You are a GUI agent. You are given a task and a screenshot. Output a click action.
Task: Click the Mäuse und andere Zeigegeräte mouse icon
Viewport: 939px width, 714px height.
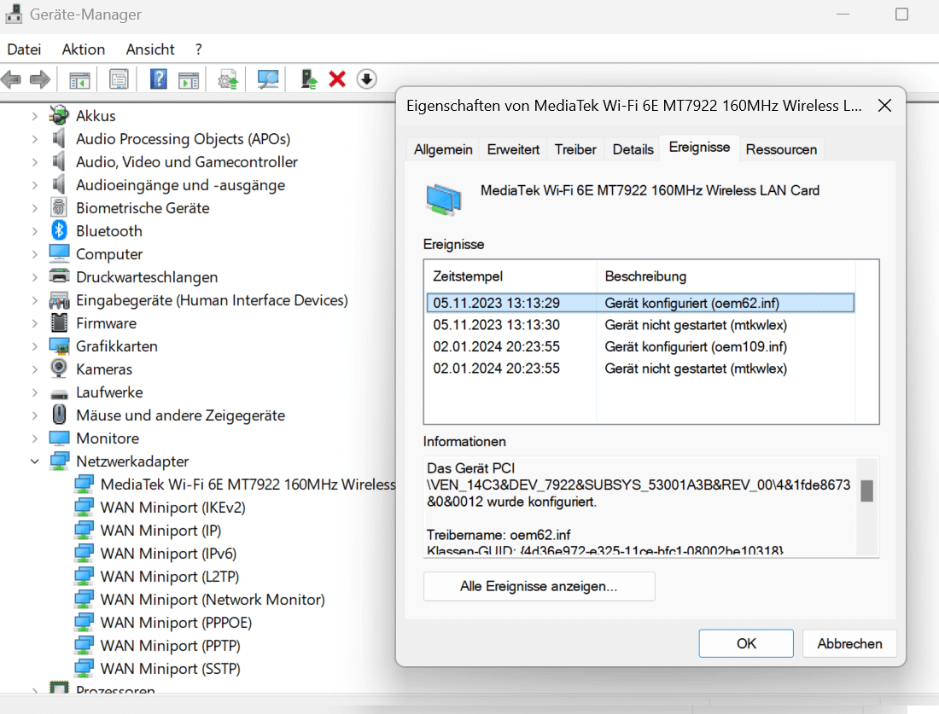pyautogui.click(x=59, y=415)
